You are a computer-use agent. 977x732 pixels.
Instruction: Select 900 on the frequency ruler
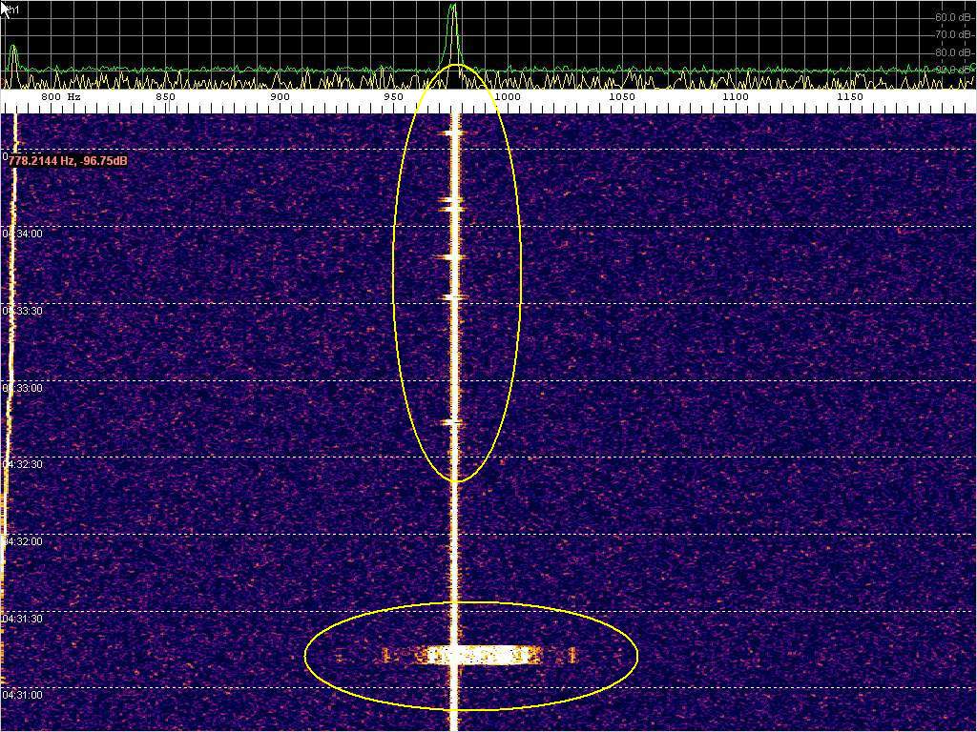pyautogui.click(x=280, y=97)
